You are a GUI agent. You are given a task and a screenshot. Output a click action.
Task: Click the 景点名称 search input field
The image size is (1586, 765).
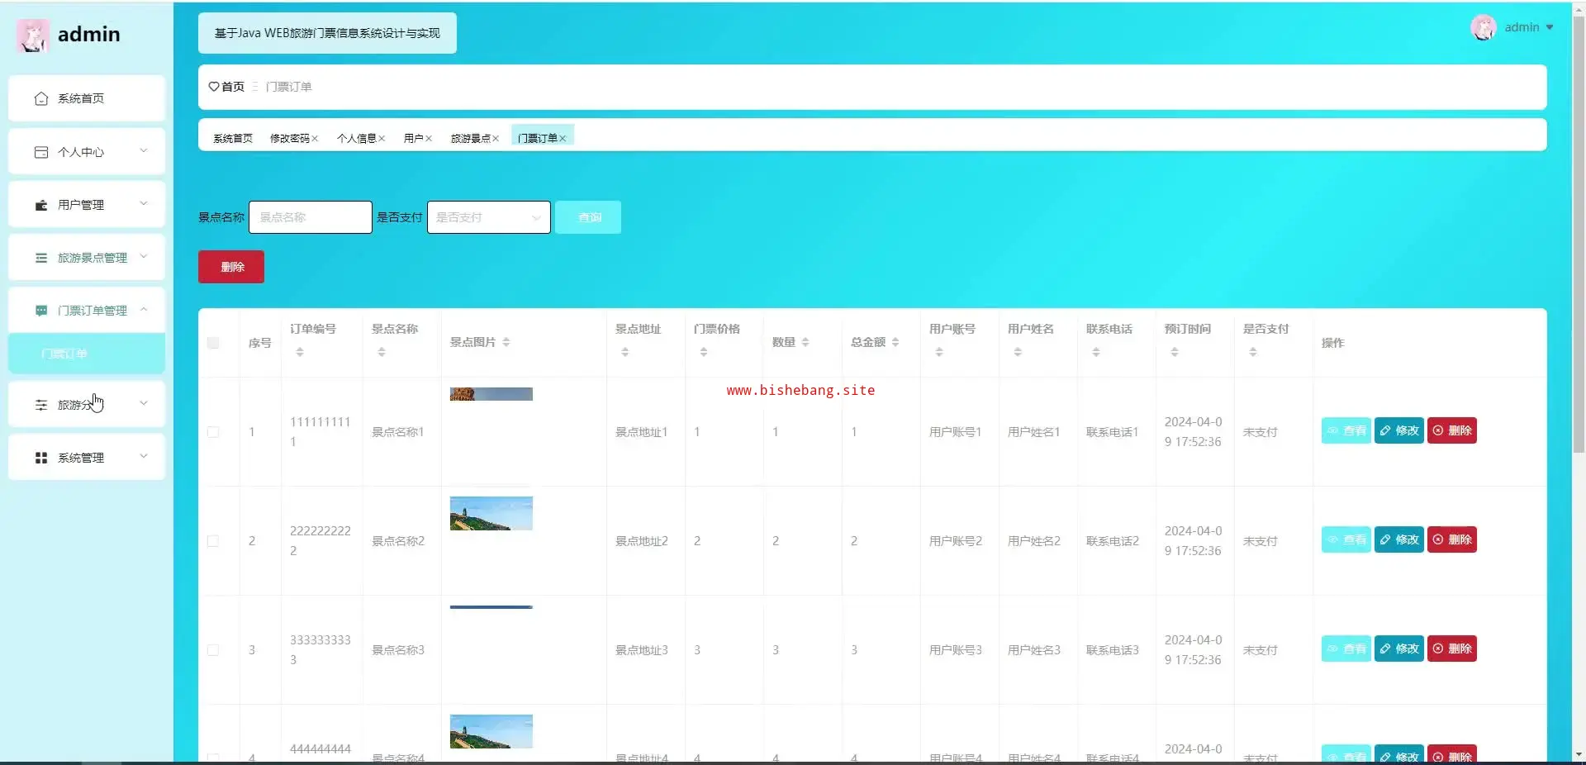310,217
